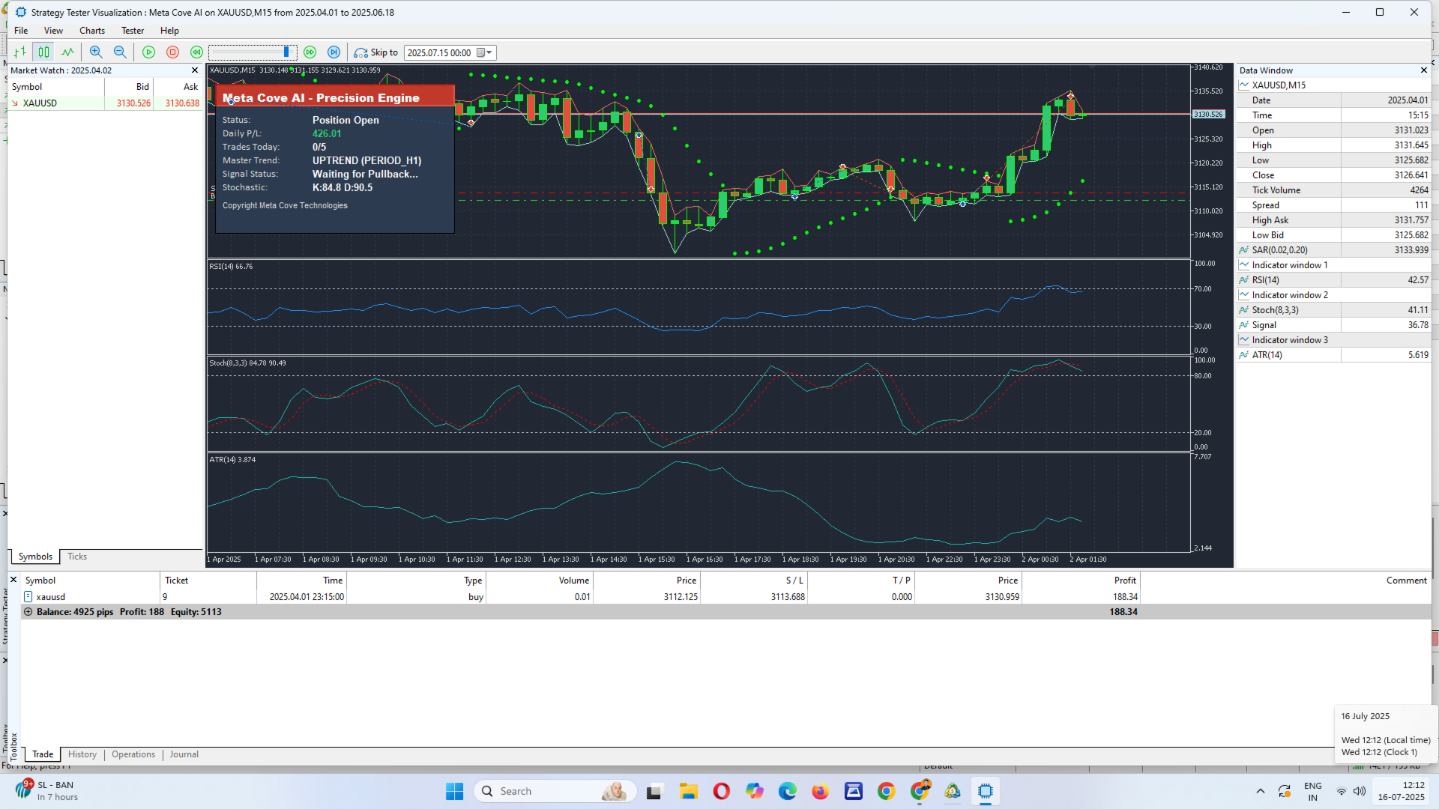Switch chart to line chart mode

click(x=68, y=52)
